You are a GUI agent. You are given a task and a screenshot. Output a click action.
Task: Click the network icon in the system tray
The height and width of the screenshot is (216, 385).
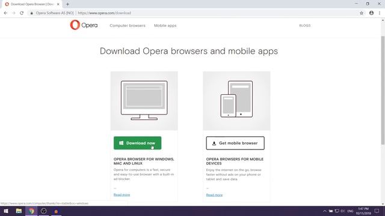(337, 211)
